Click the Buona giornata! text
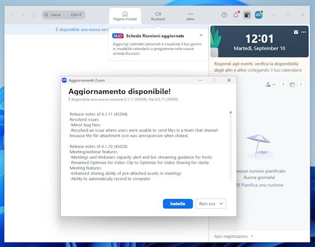This screenshot has height=247, width=315. pos(259,177)
